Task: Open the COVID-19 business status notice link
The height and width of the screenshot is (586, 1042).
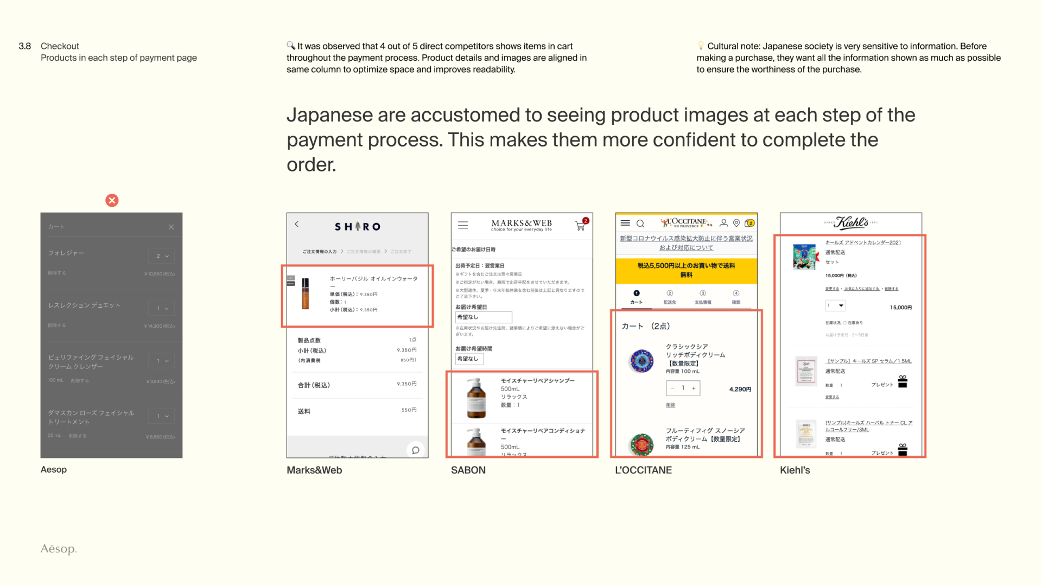Action: tap(686, 243)
